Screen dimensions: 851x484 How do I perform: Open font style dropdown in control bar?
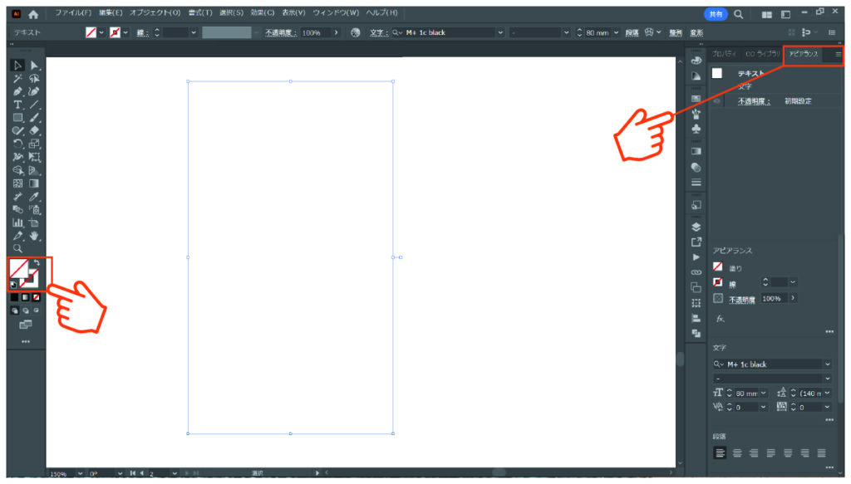click(566, 32)
